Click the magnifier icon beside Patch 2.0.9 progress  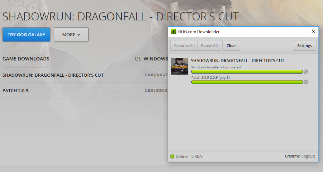tap(306, 82)
